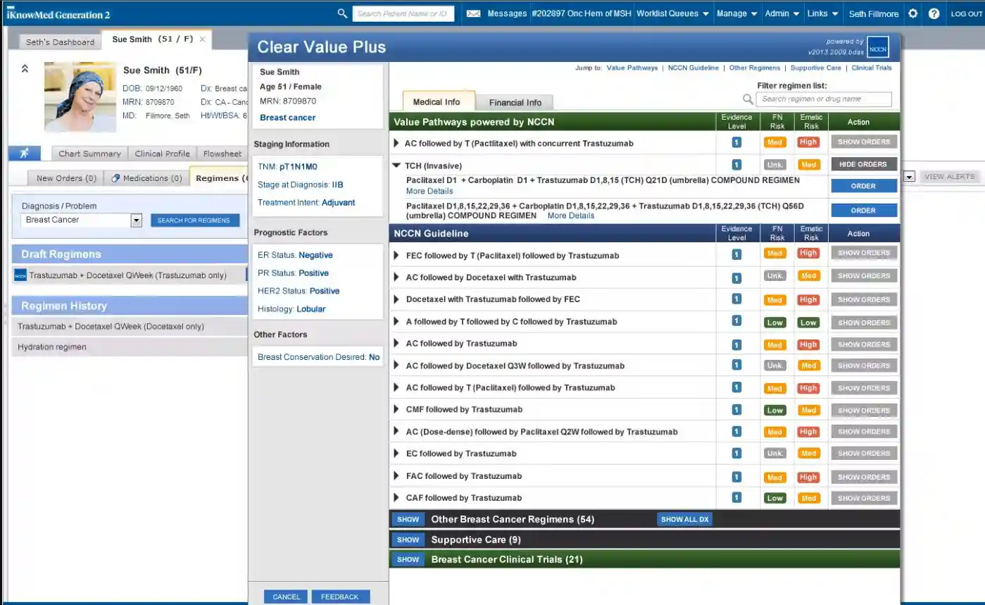Open the Worklist Queues dropdown
Image resolution: width=985 pixels, height=605 pixels.
672,12
